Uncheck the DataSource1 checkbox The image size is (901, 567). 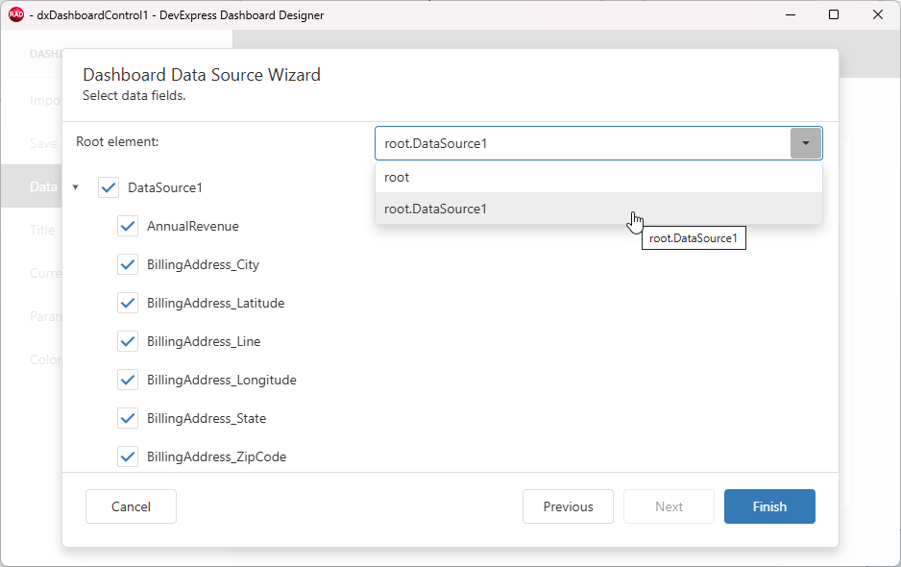[x=109, y=187]
